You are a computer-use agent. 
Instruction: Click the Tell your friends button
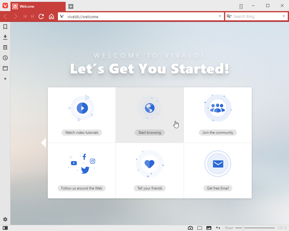point(150,188)
